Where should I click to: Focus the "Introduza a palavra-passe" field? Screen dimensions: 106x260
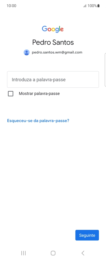click(x=53, y=79)
